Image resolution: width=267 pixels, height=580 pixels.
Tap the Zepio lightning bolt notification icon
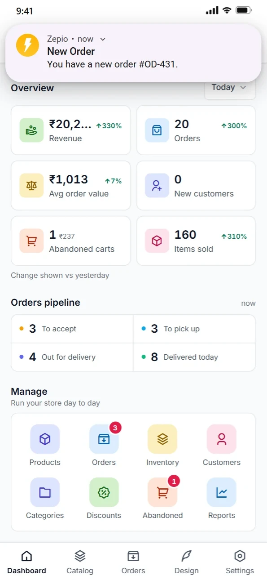coord(27,45)
